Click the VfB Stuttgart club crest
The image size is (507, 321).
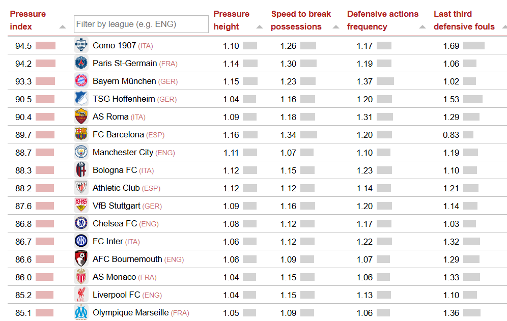[81, 206]
